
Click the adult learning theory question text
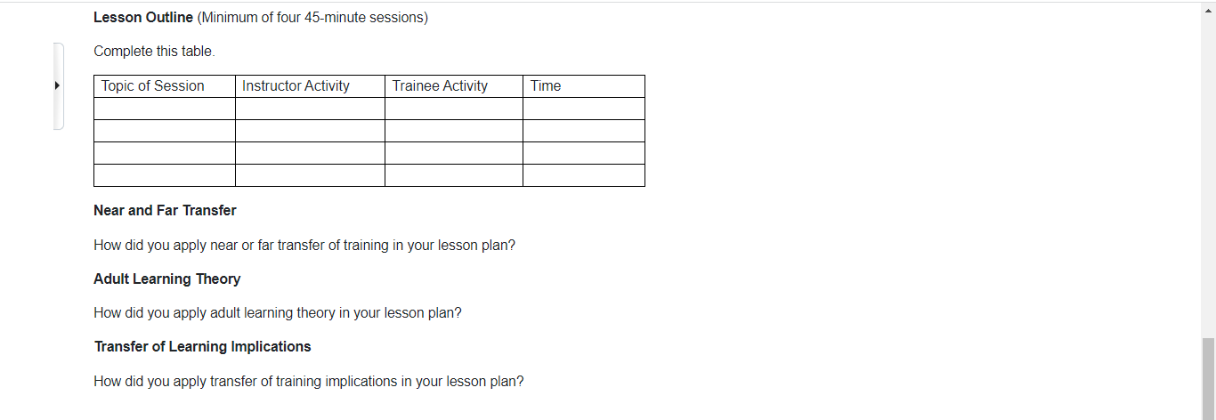(277, 313)
